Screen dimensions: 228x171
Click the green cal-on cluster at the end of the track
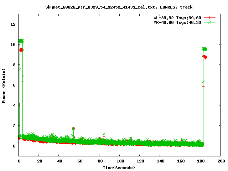pyautogui.click(x=205, y=49)
